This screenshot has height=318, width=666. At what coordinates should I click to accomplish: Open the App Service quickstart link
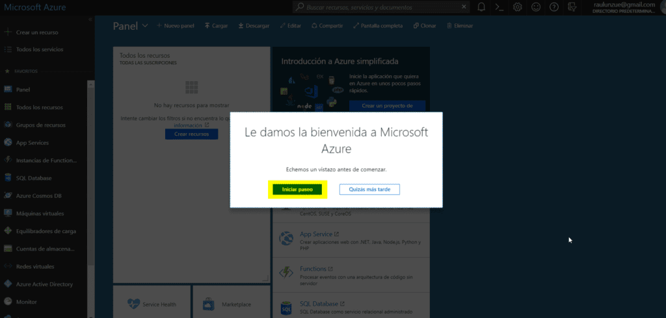pos(319,234)
